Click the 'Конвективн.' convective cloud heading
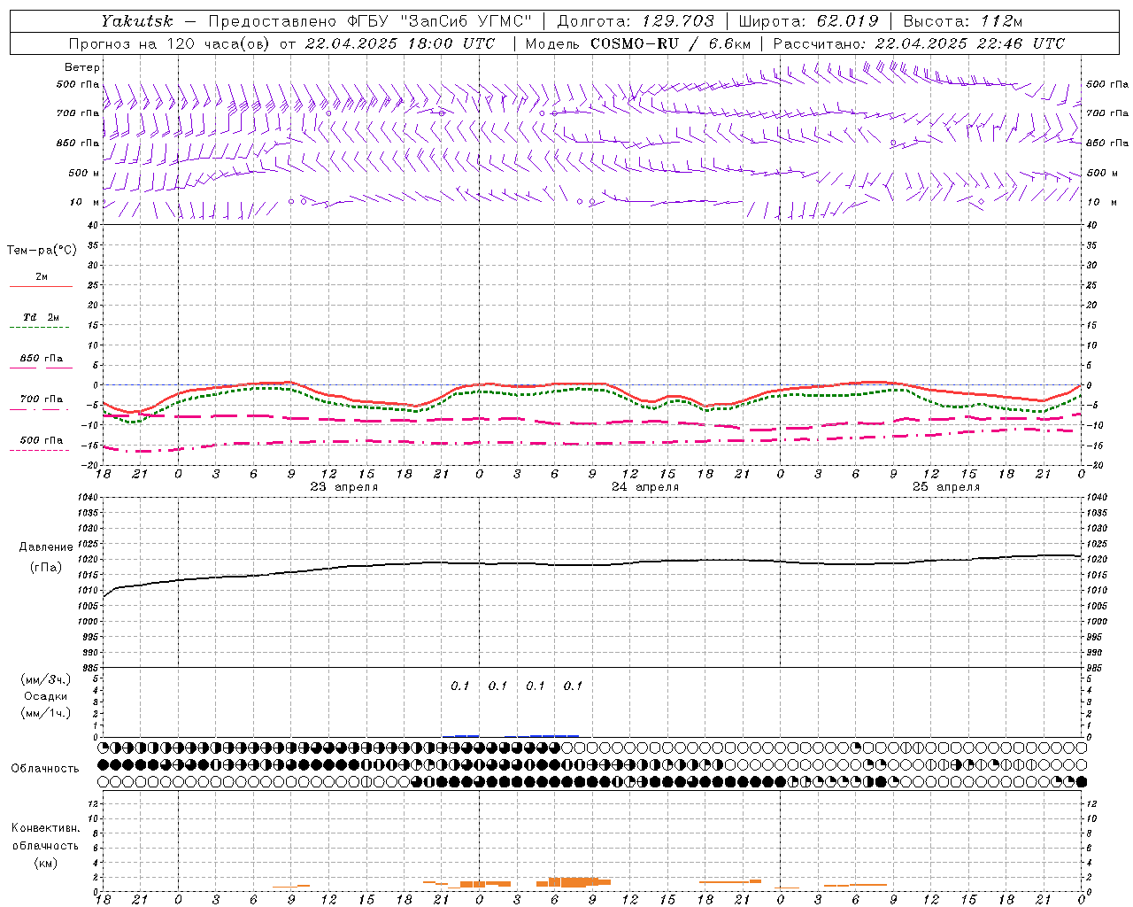Image resolution: width=1133 pixels, height=907 pixels. coord(46,828)
